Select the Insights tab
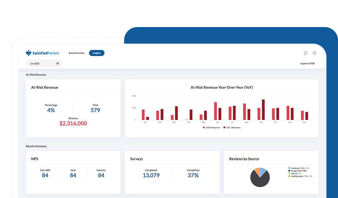Viewport: 338px width, 198px height. click(97, 53)
